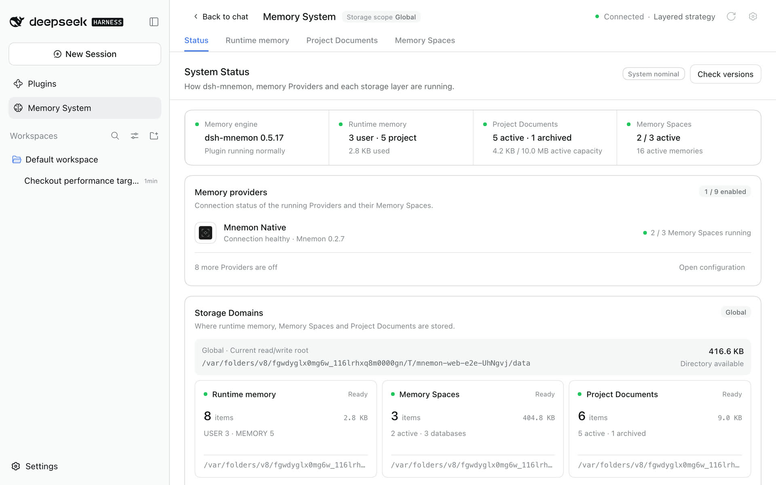Click '2 active · 3 databases' text

click(x=428, y=433)
